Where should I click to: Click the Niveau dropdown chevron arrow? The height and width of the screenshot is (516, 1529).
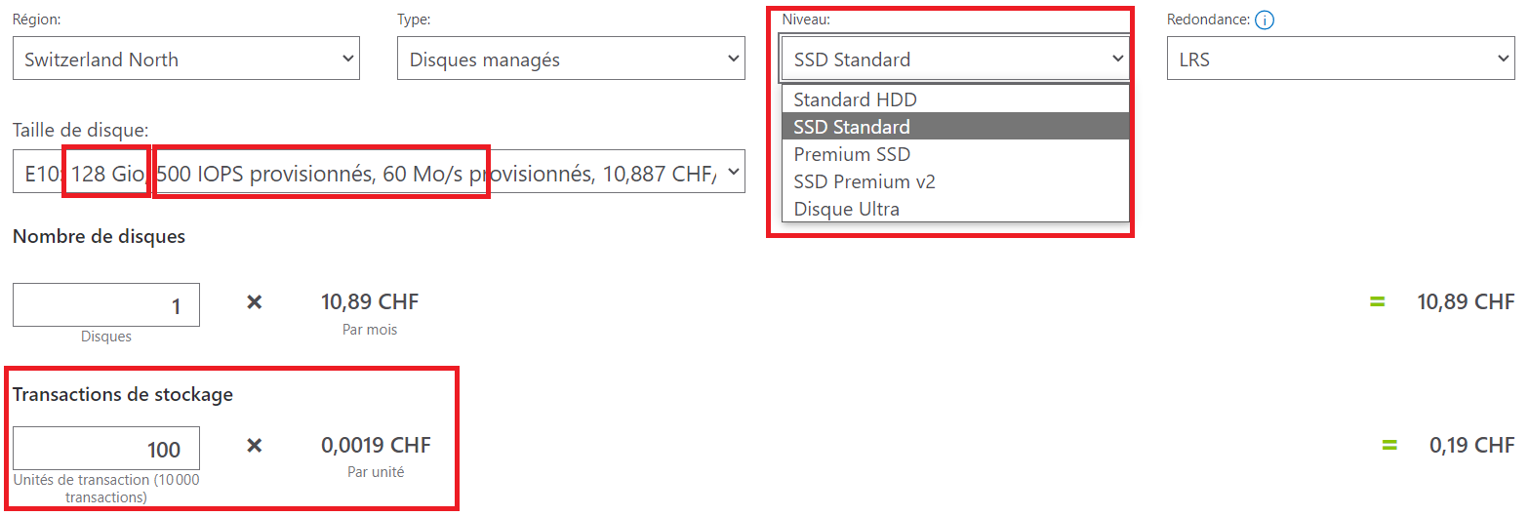coord(1117,59)
